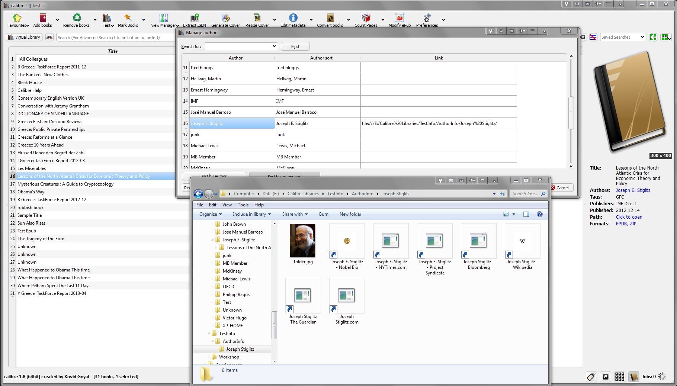677x386 pixels.
Task: Toggle the cover grid view button
Action: (620, 377)
